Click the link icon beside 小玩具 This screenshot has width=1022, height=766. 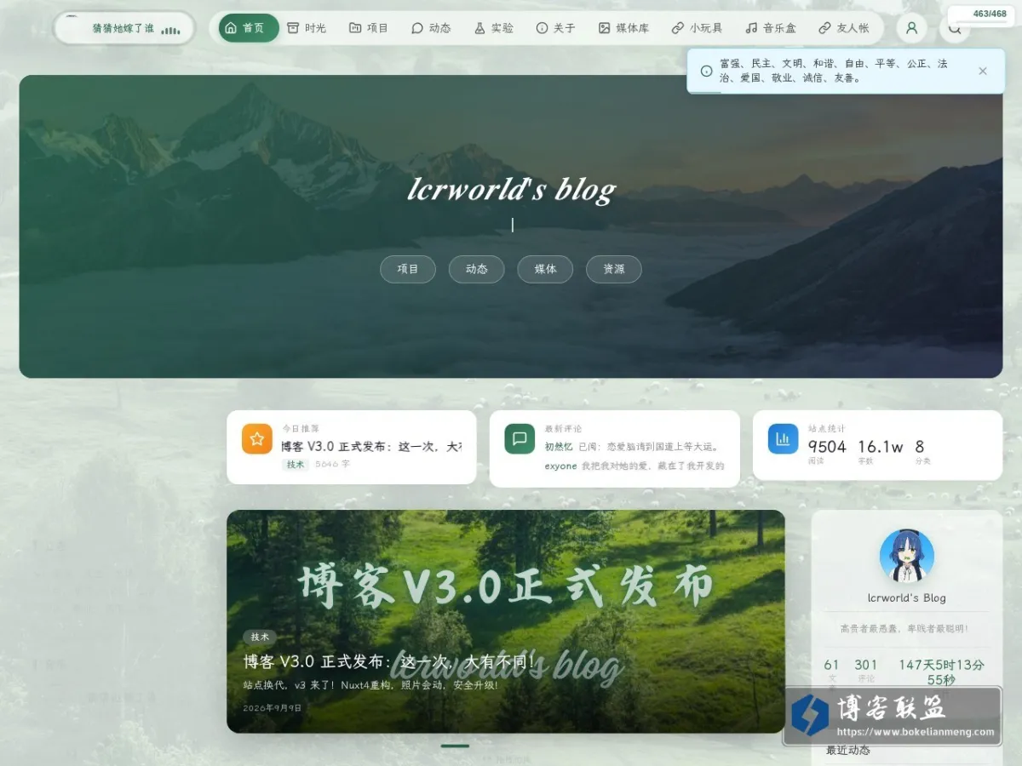[x=678, y=28]
